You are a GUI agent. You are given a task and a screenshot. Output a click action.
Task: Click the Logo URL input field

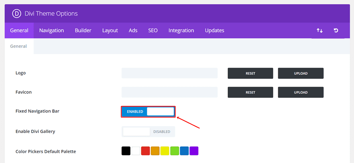point(169,73)
